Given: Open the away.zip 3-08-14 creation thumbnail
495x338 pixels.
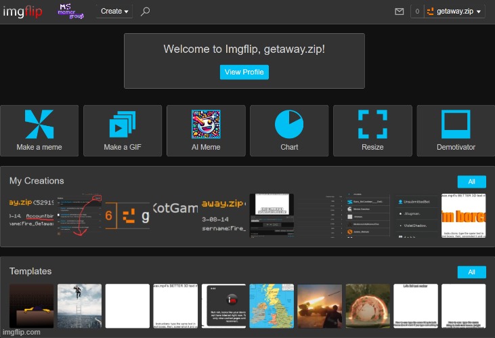Looking at the screenshot, I should click(x=223, y=216).
